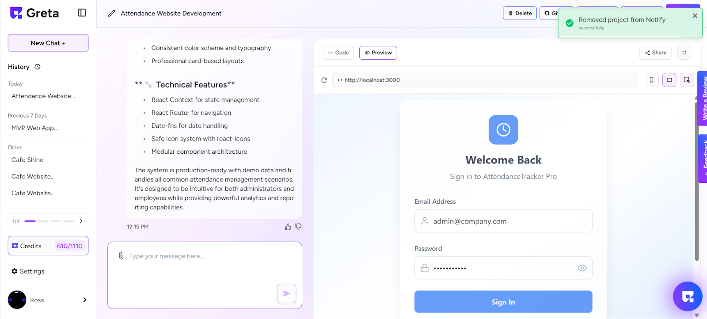This screenshot has width=707, height=319.
Task: Open the MVP Web App chat
Action: pyautogui.click(x=35, y=128)
